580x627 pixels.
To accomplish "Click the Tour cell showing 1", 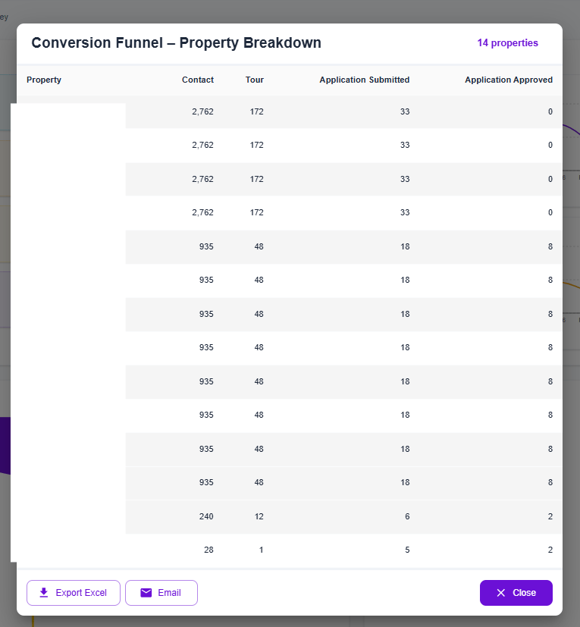I will coord(261,550).
